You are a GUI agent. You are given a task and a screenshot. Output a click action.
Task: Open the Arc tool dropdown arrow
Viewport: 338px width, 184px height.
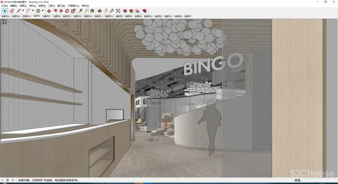coord(33,11)
